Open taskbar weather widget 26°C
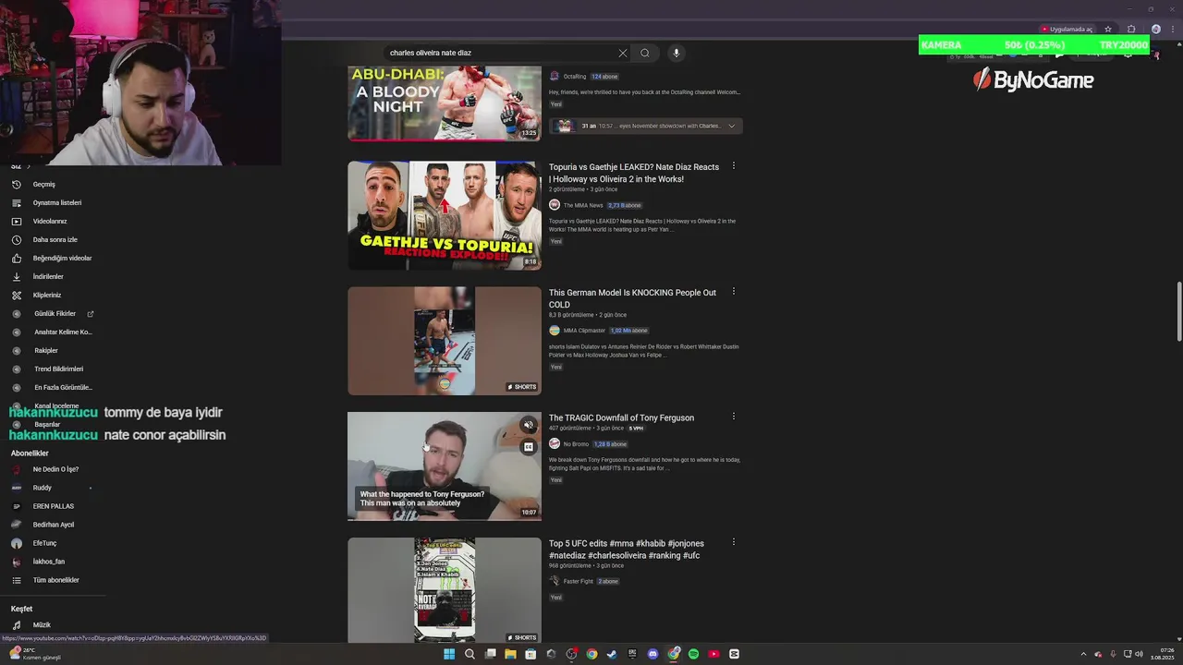Screen dimensions: 1183x665 tap(34, 654)
